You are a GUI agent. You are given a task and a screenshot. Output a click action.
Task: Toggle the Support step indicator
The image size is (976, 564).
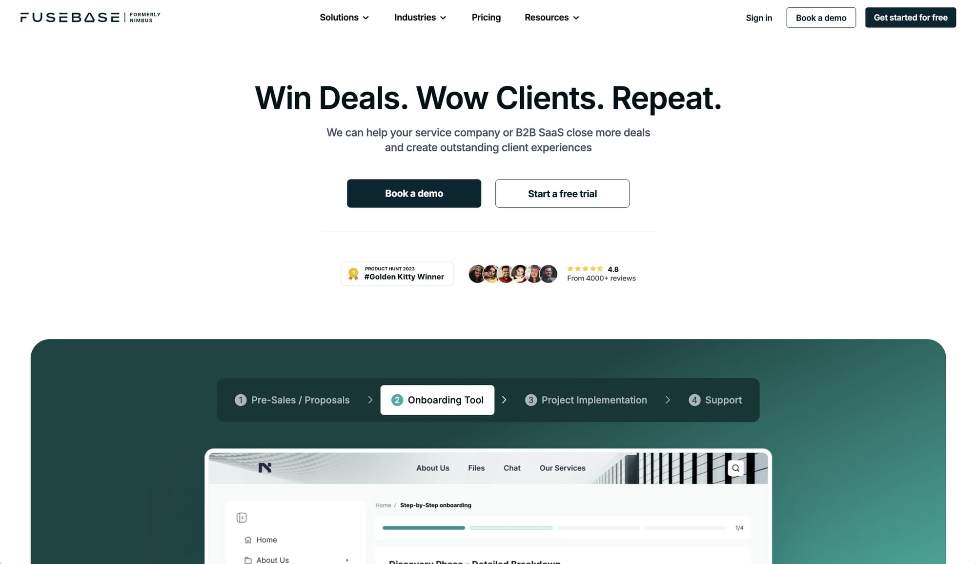(x=715, y=400)
